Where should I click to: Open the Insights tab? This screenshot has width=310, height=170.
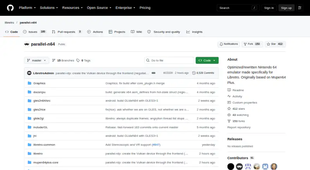tap(195, 32)
